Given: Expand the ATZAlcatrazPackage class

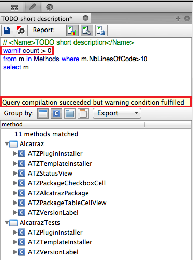Looking at the screenshot, I should coord(15,193).
